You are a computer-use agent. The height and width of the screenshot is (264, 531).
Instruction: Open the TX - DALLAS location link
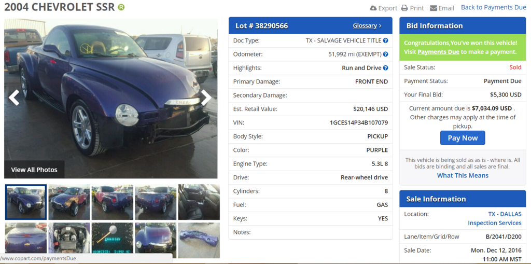coord(505,214)
